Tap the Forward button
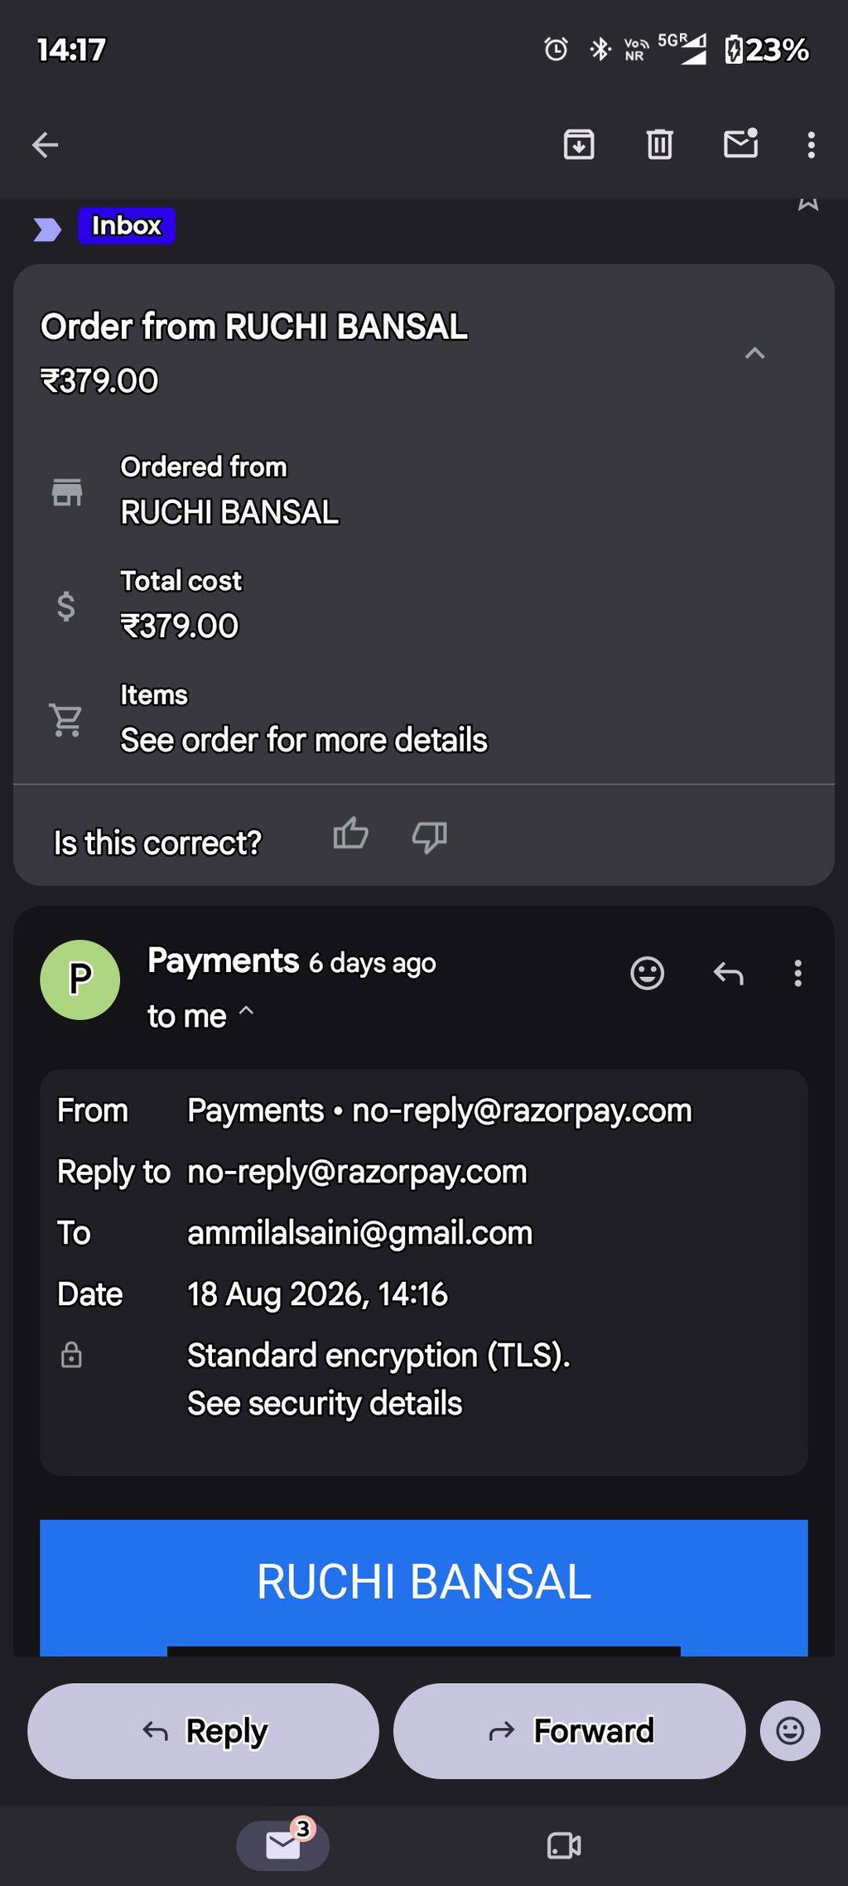 tap(570, 1730)
